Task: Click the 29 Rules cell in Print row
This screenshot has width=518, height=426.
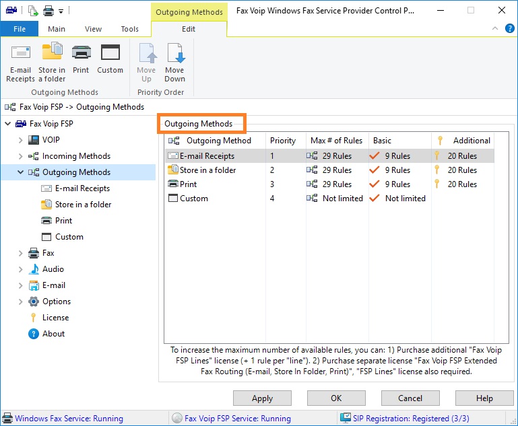Action: tap(337, 184)
